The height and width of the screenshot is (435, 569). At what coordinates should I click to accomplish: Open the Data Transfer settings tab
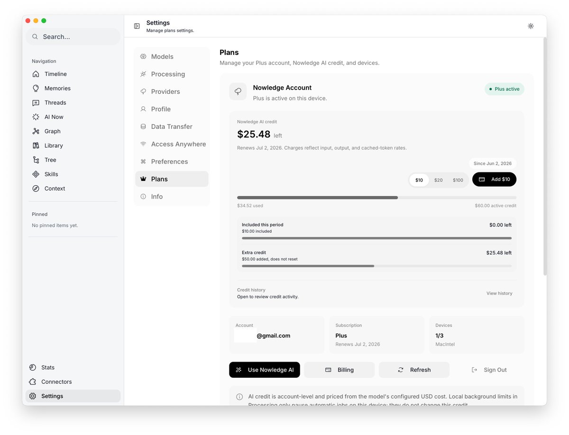tap(172, 127)
